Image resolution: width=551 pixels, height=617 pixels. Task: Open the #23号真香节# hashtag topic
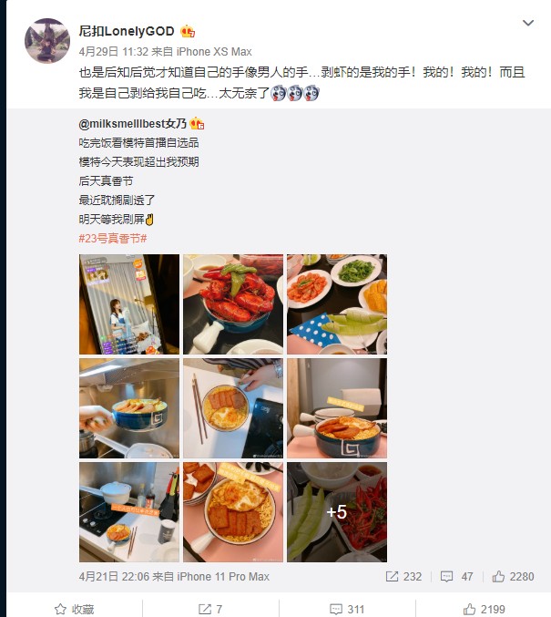(x=113, y=238)
